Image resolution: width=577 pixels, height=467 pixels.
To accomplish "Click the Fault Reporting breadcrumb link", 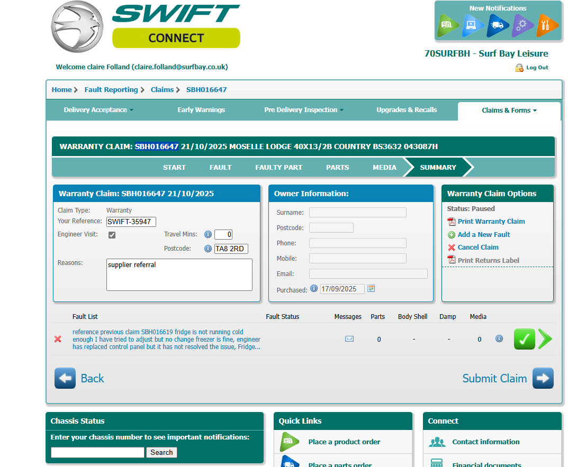I will click(x=111, y=90).
